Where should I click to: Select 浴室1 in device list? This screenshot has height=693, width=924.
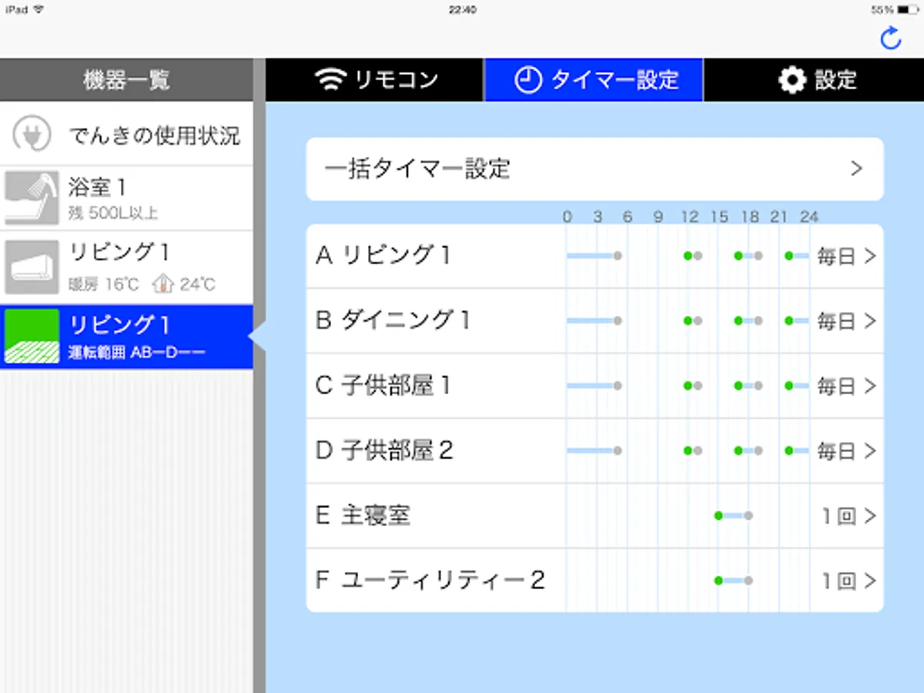[126, 199]
